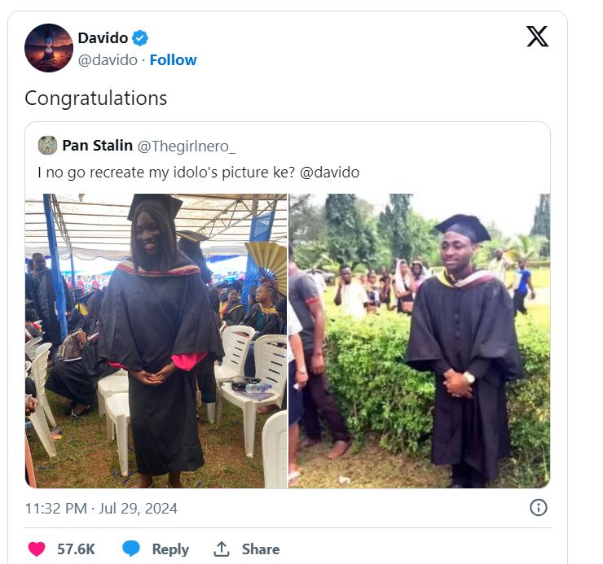Click Davido's blue verified badge
Screen dimensions: 603x564
[x=140, y=37]
